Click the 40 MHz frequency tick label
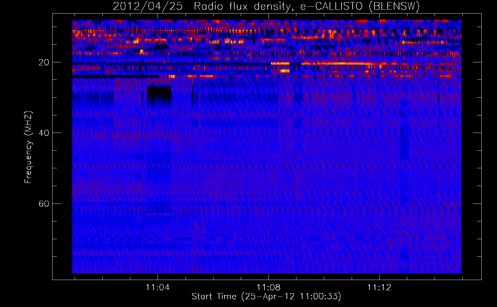 coord(44,133)
